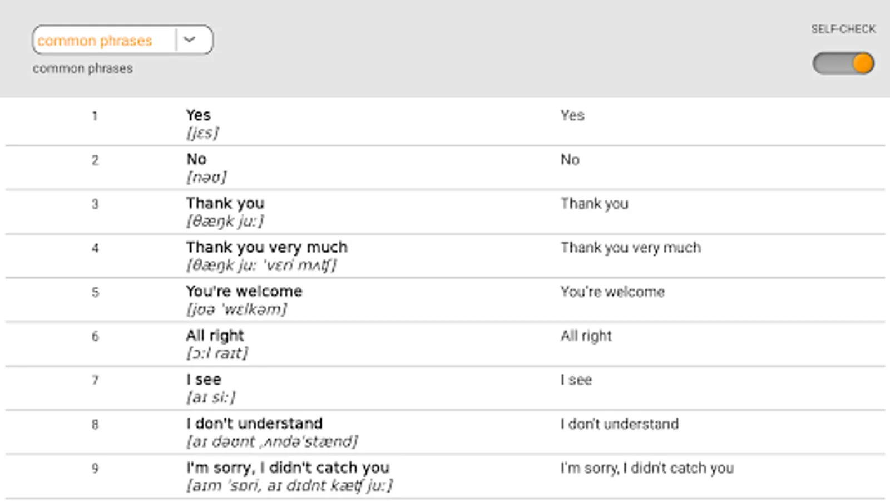Image resolution: width=890 pixels, height=501 pixels.
Task: Tap the pronunciation [jɛs] under Yes
Action: coord(202,133)
